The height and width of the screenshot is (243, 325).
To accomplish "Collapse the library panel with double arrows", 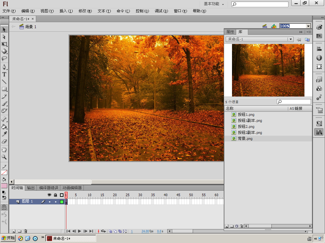I will 301,32.
